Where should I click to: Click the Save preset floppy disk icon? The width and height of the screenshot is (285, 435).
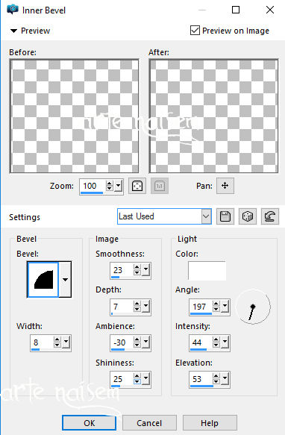coord(225,216)
